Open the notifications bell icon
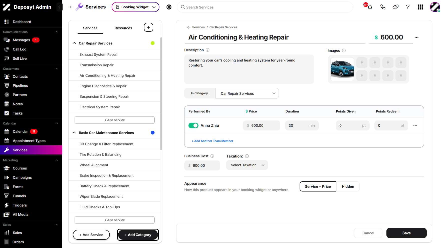Screen dimensions: 446x248 370,7
